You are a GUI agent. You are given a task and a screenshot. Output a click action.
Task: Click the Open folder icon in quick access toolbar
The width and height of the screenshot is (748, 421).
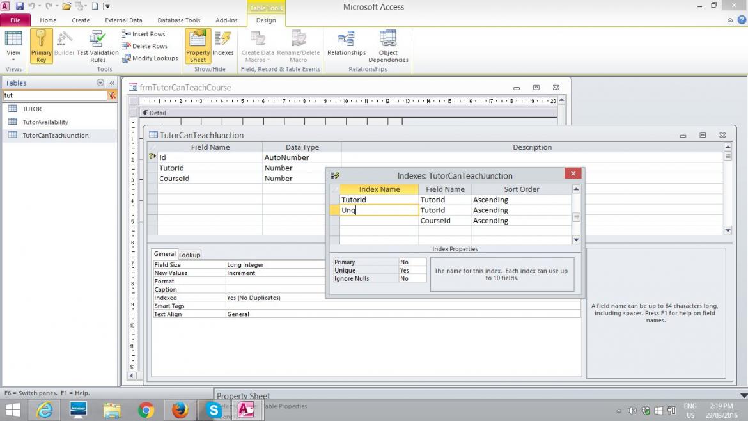coord(66,6)
